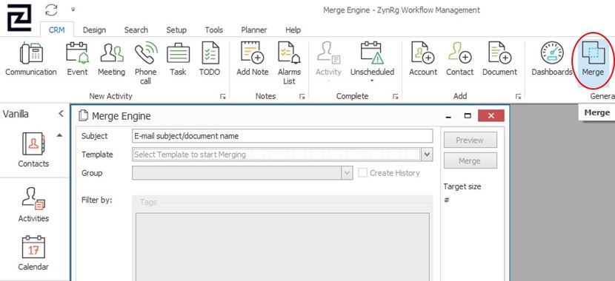Create a new Meeting activity

[x=111, y=59]
